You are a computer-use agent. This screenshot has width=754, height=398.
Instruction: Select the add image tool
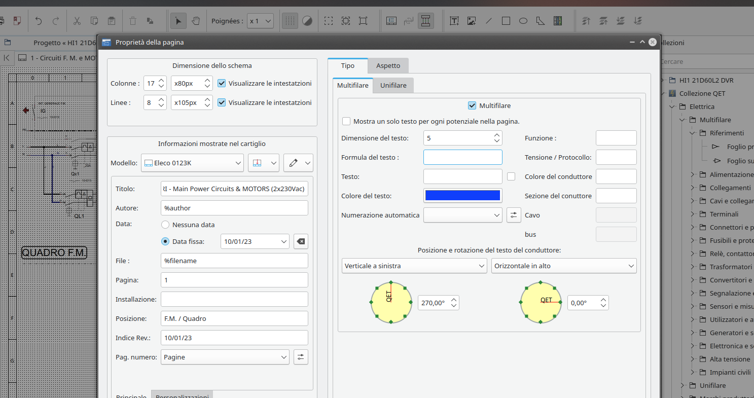472,21
